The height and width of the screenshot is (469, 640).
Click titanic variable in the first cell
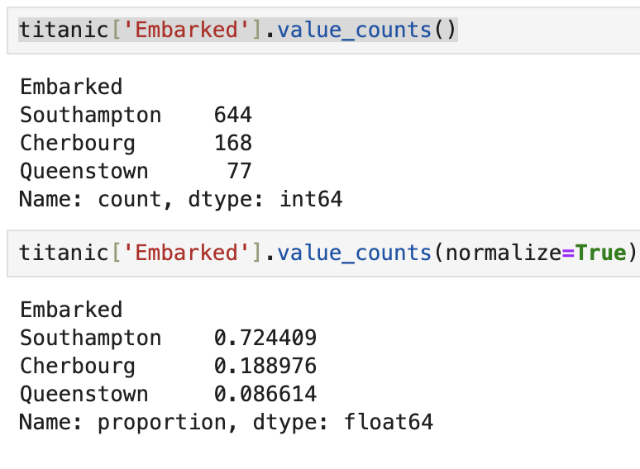(64, 31)
